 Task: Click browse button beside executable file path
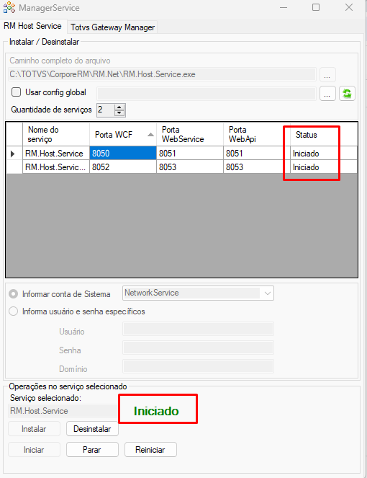pos(327,75)
